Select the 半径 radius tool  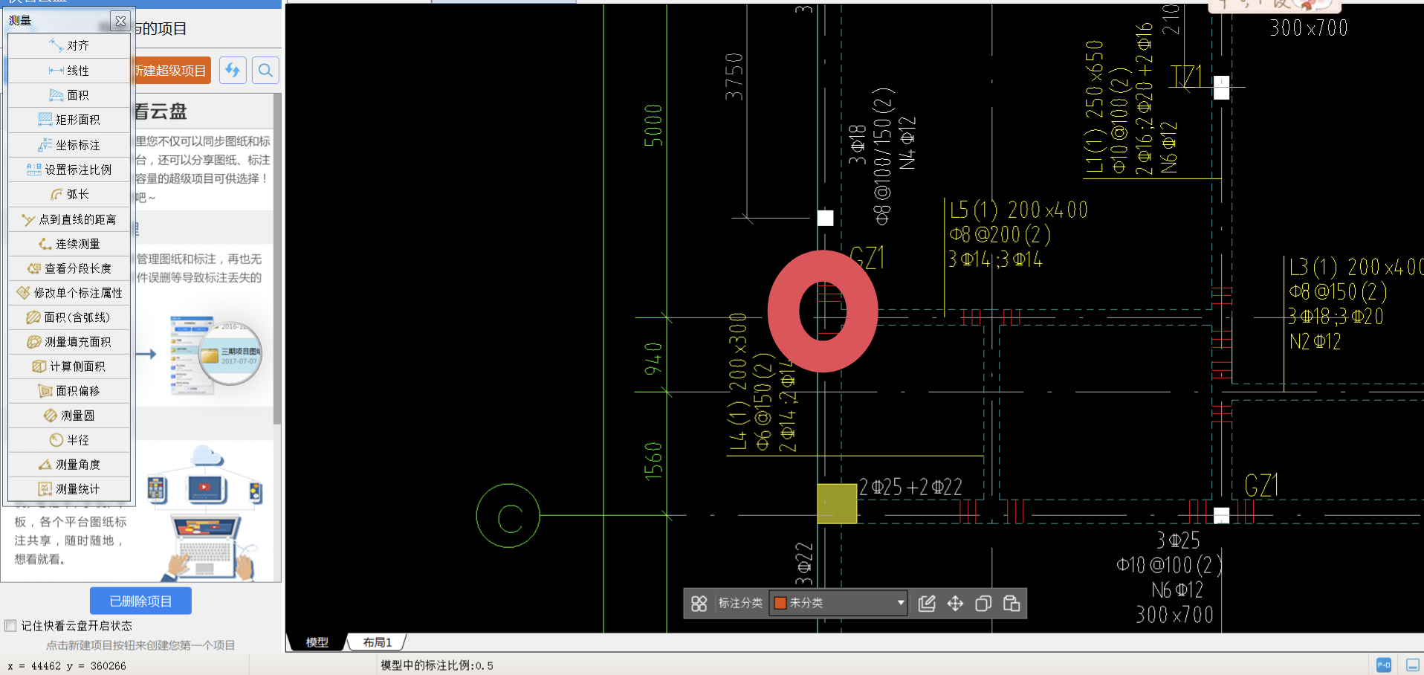coord(69,440)
